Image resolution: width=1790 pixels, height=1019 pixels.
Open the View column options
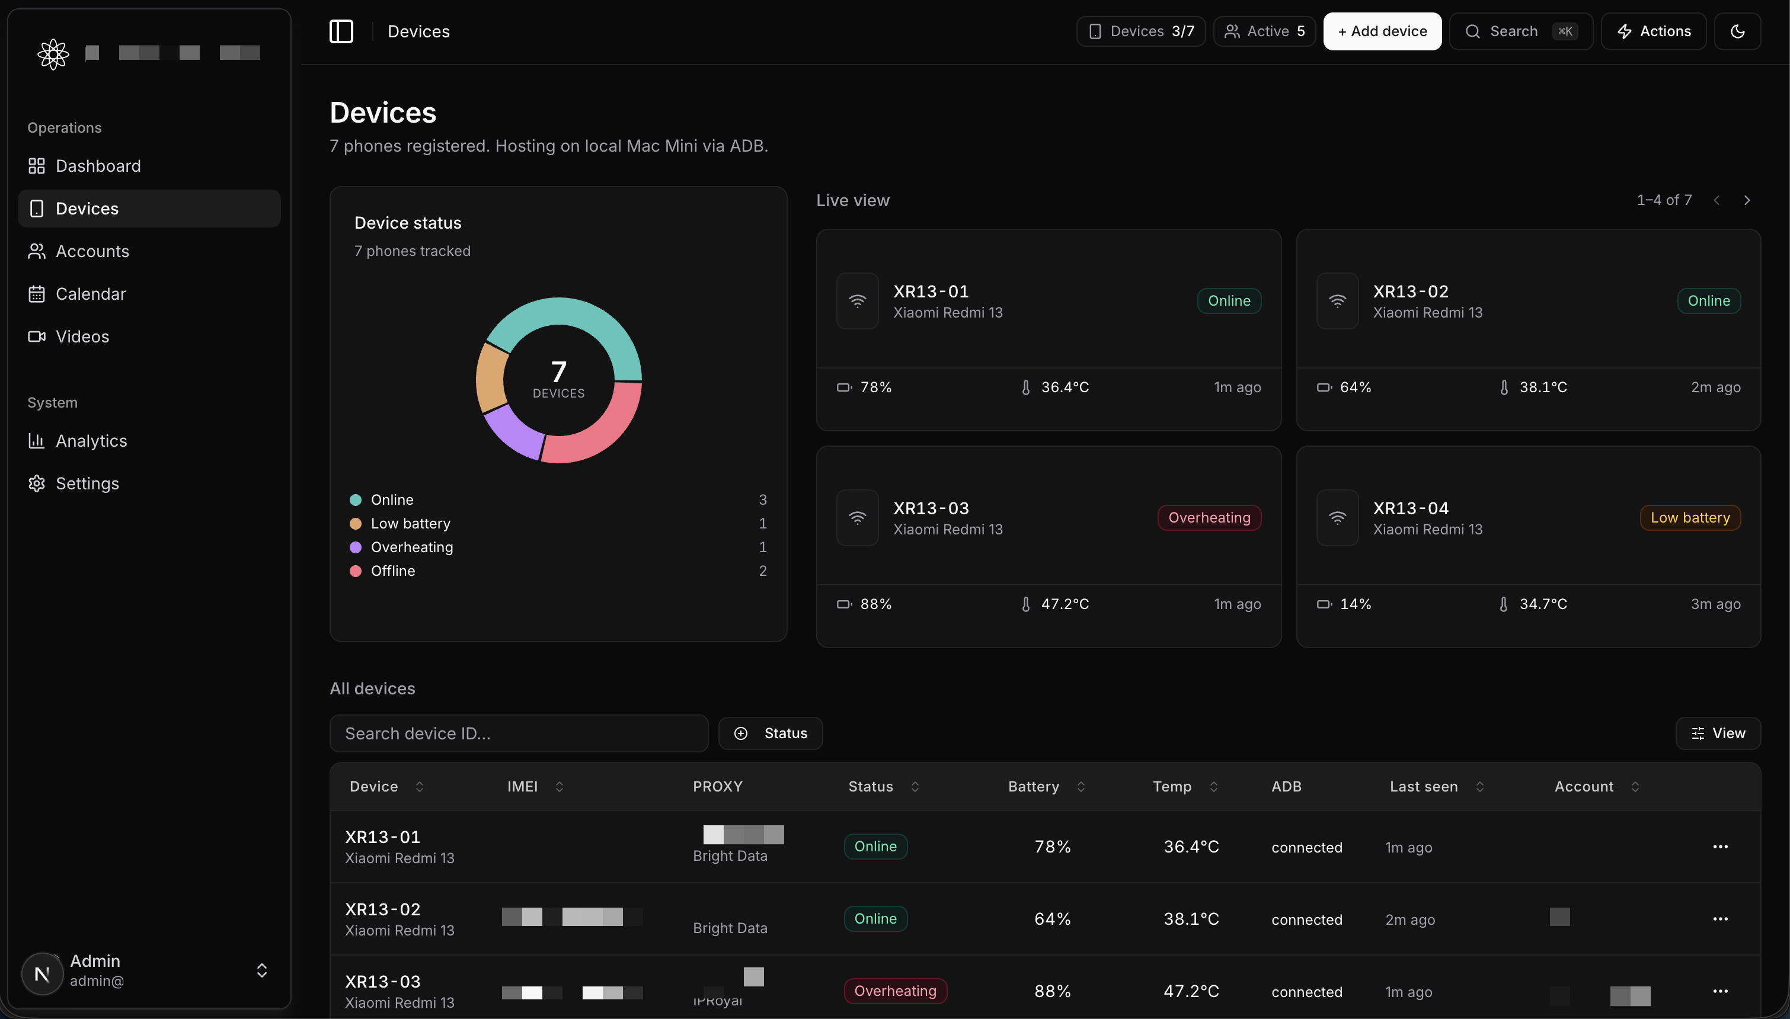point(1718,733)
